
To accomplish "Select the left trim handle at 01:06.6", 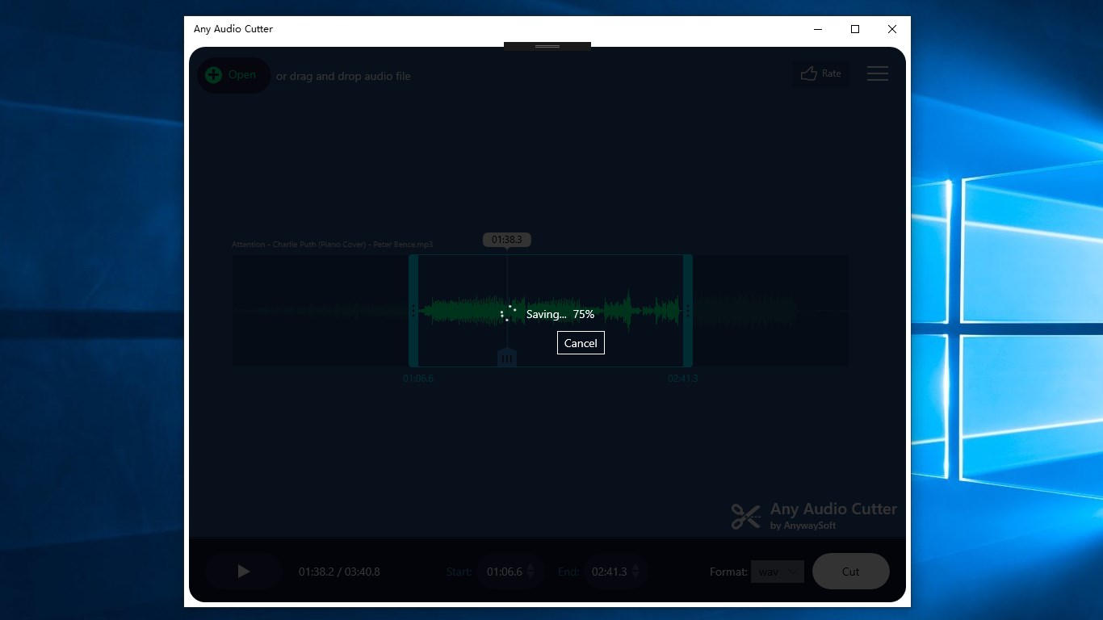I will (x=415, y=311).
